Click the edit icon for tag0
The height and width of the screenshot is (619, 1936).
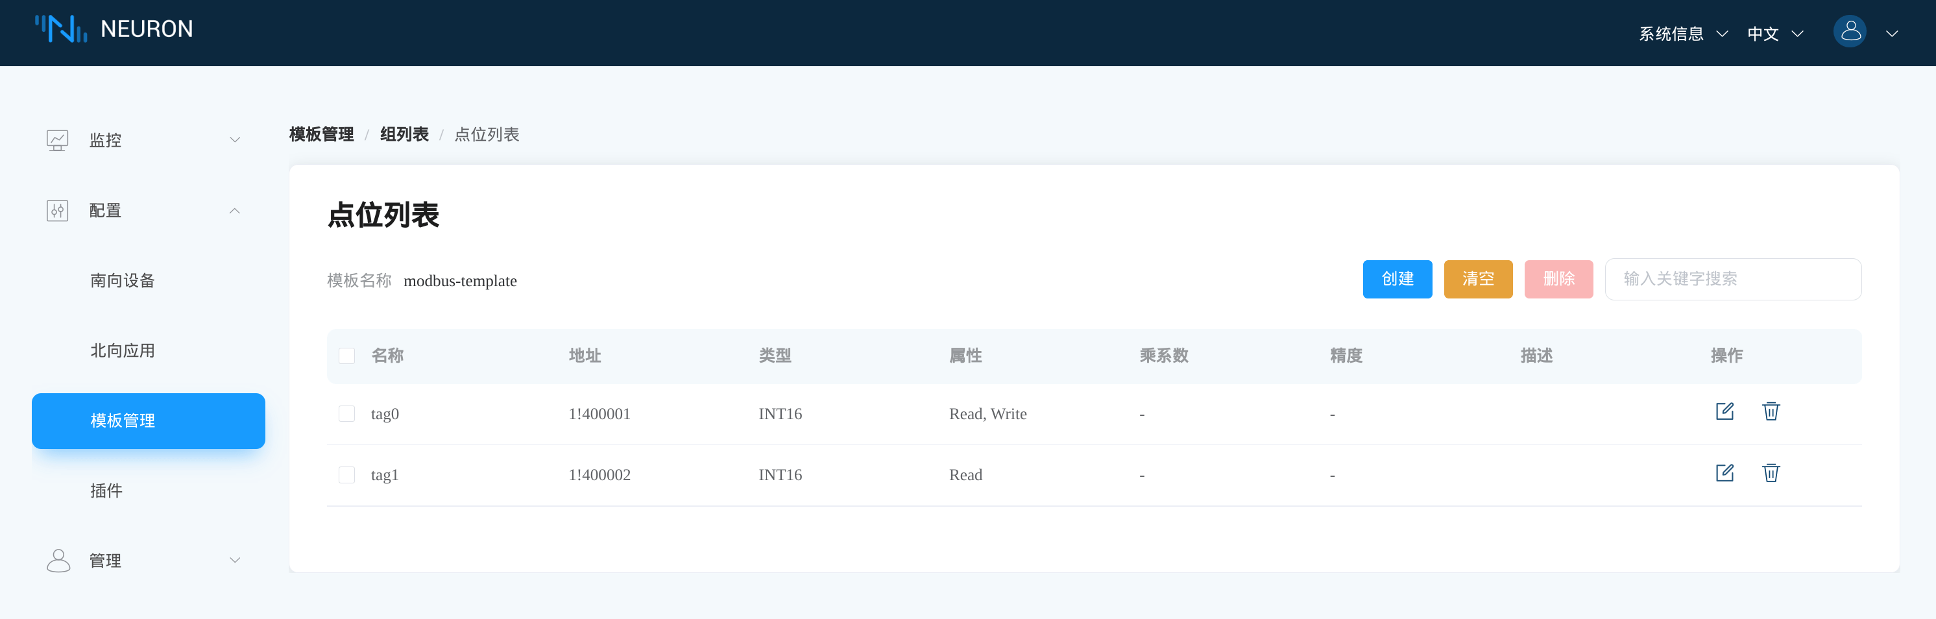[x=1724, y=411]
